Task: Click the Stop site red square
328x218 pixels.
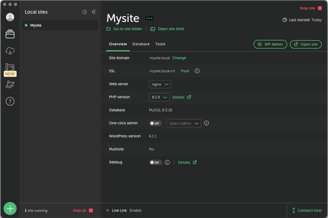Action: tap(320, 8)
